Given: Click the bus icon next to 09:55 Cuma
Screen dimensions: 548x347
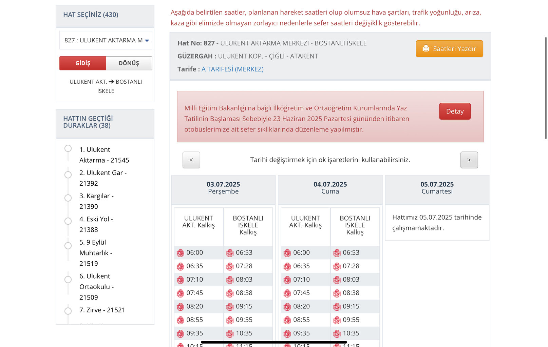Looking at the screenshot, I should [x=337, y=320].
